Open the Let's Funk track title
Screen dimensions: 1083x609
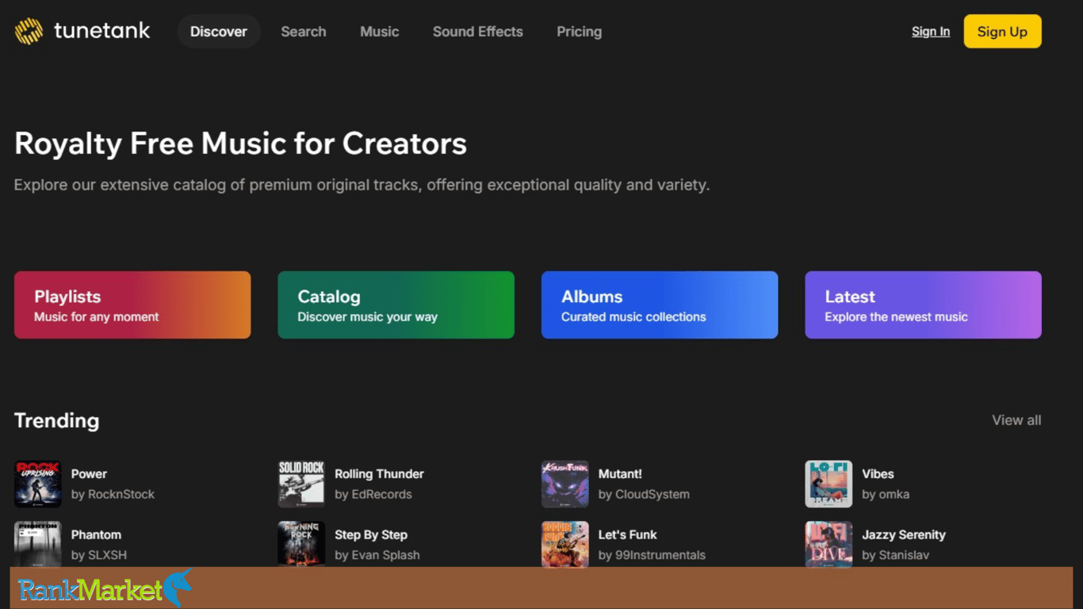tap(628, 534)
